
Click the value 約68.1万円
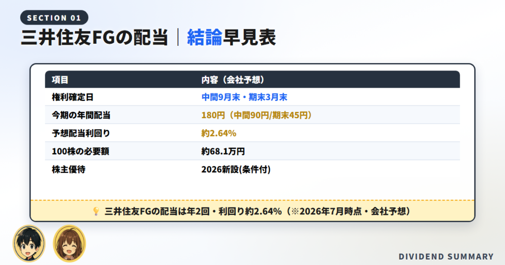223,152
